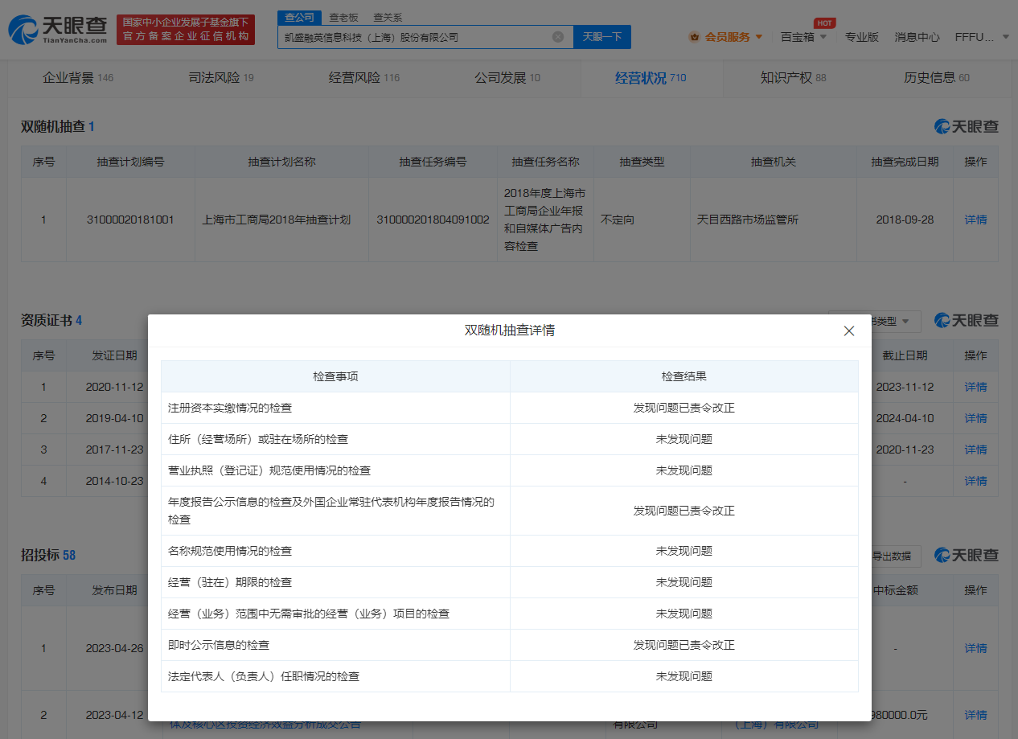The height and width of the screenshot is (739, 1018).
Task: Go to 消息中心
Action: pos(917,37)
